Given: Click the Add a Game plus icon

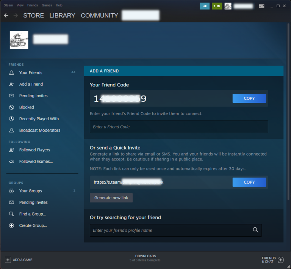Looking at the screenshot, I should [x=8, y=260].
